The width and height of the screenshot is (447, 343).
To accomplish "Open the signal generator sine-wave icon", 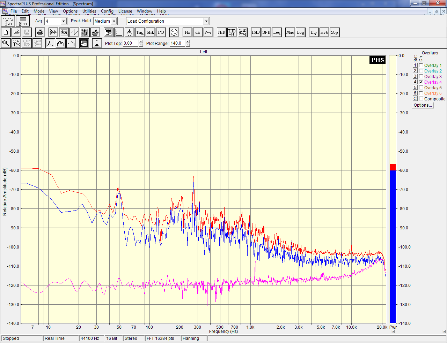I will 174,32.
